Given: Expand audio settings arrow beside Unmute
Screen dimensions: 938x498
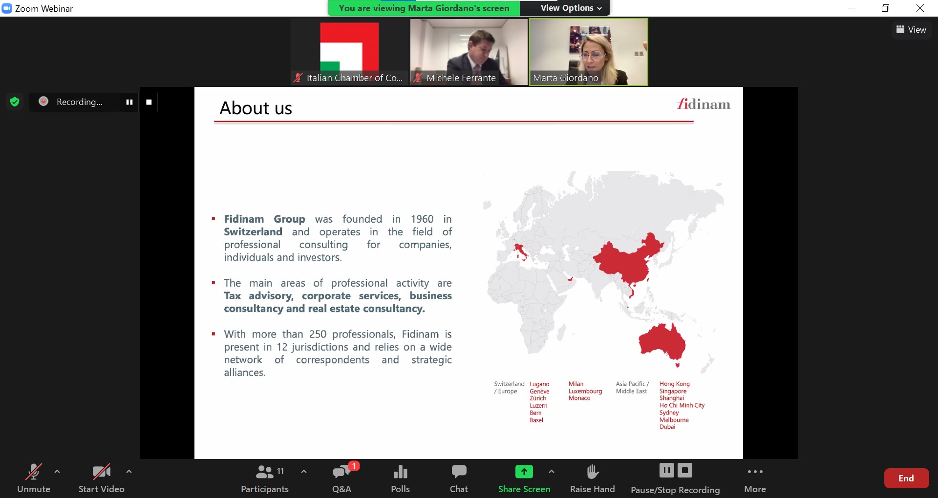Looking at the screenshot, I should (57, 472).
